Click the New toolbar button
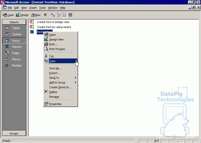This screenshot has width=201, height=143. (36, 15)
